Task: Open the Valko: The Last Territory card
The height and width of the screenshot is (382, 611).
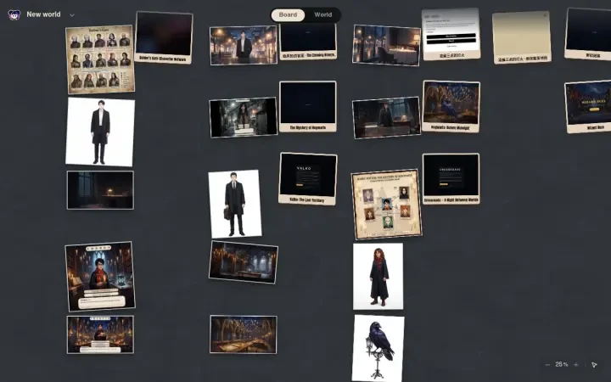Action: click(308, 179)
